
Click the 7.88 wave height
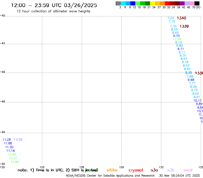pos(190,76)
